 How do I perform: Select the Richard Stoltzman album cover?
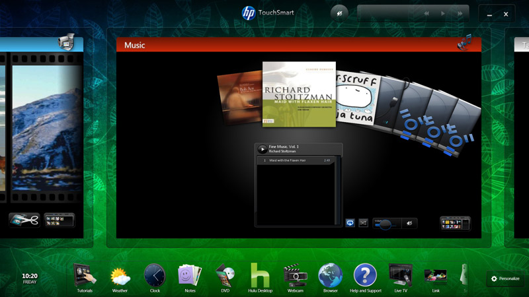[299, 94]
